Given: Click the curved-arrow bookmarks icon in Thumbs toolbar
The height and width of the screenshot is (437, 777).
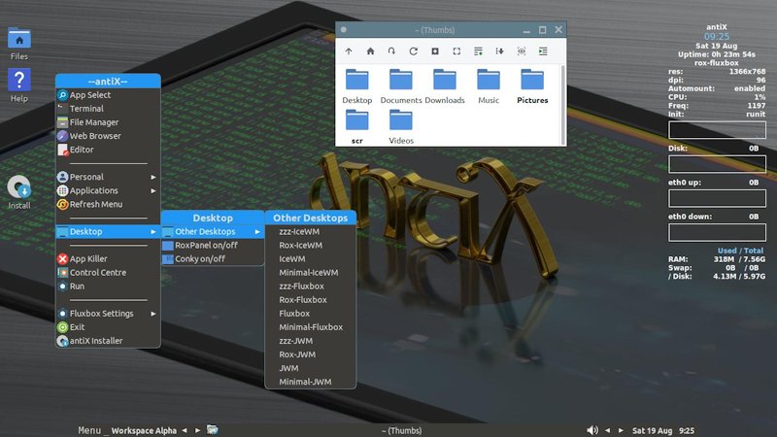Looking at the screenshot, I should click(391, 51).
